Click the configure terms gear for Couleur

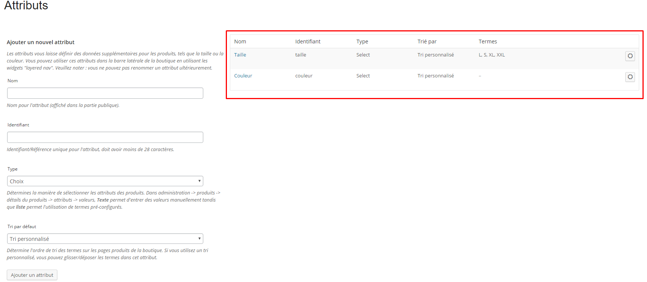tap(630, 77)
